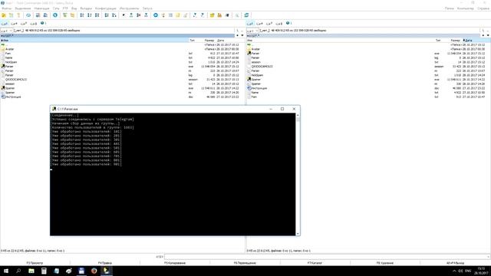Click the console scrollbar up arrow

[298, 116]
